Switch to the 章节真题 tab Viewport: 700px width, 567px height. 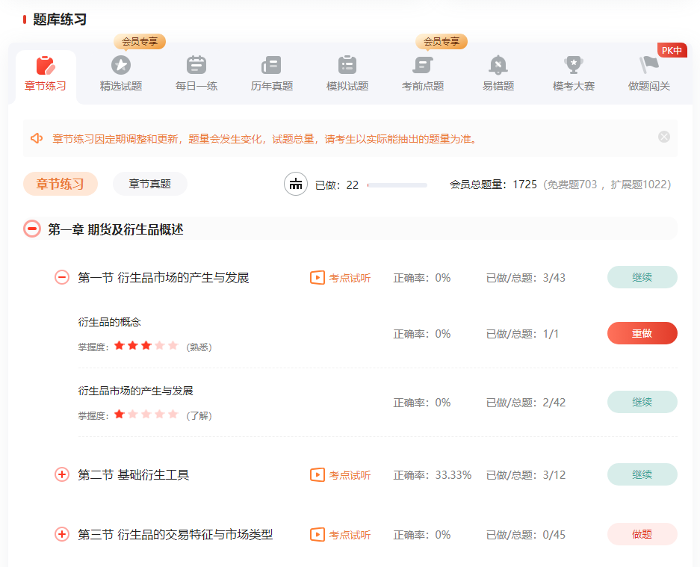coord(149,183)
